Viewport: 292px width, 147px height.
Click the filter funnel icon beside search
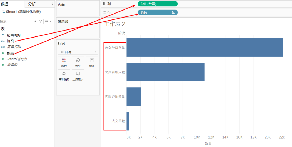(x=41, y=21)
